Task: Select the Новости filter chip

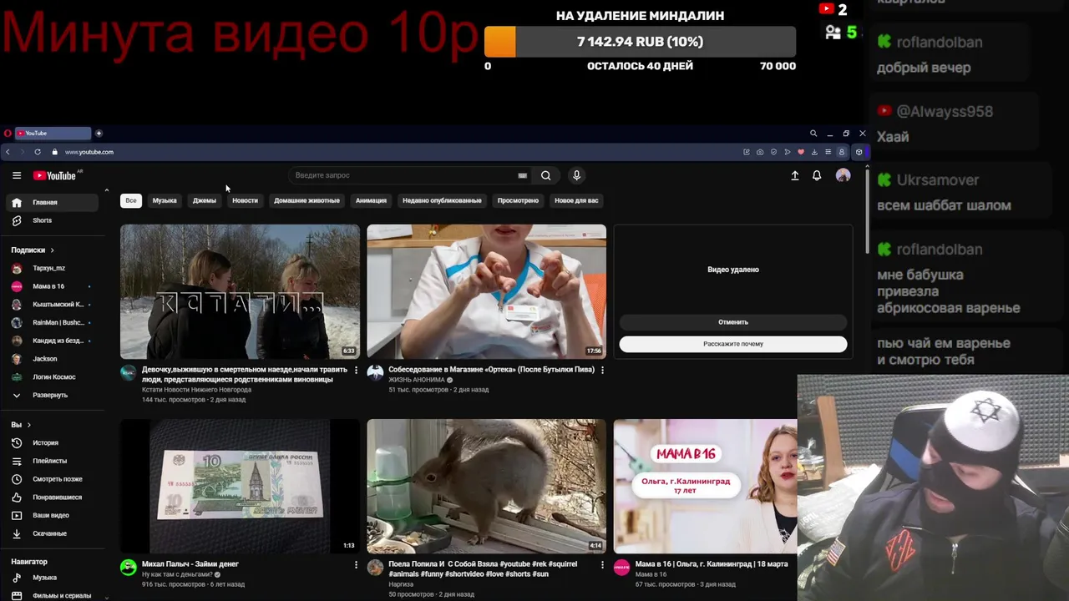Action: click(245, 200)
